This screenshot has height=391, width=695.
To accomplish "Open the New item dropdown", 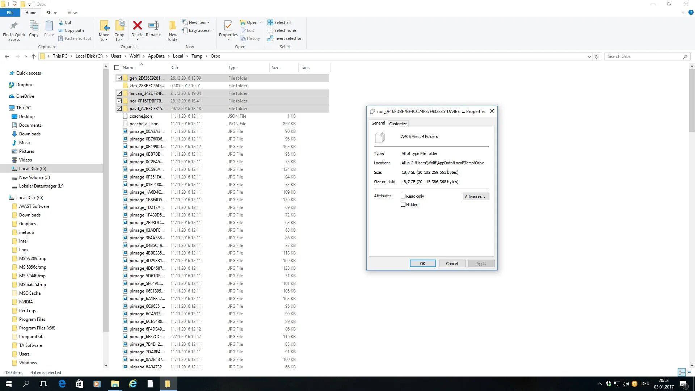I will pyautogui.click(x=196, y=22).
